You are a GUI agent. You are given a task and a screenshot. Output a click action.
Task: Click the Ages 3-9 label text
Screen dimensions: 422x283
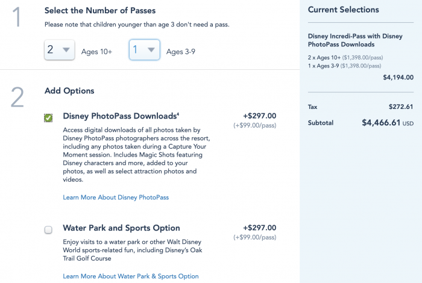coord(181,51)
